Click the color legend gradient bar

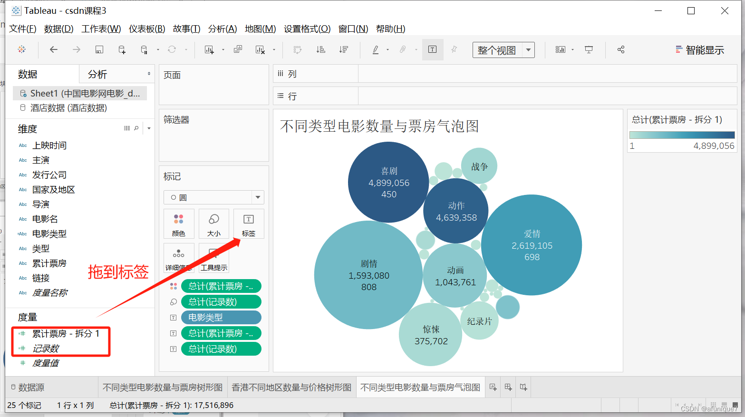[x=682, y=135]
